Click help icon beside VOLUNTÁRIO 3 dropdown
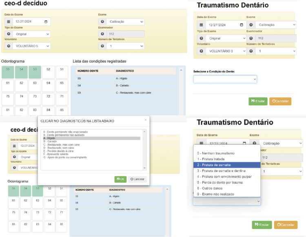This screenshot has height=237, width=306. 201,51
